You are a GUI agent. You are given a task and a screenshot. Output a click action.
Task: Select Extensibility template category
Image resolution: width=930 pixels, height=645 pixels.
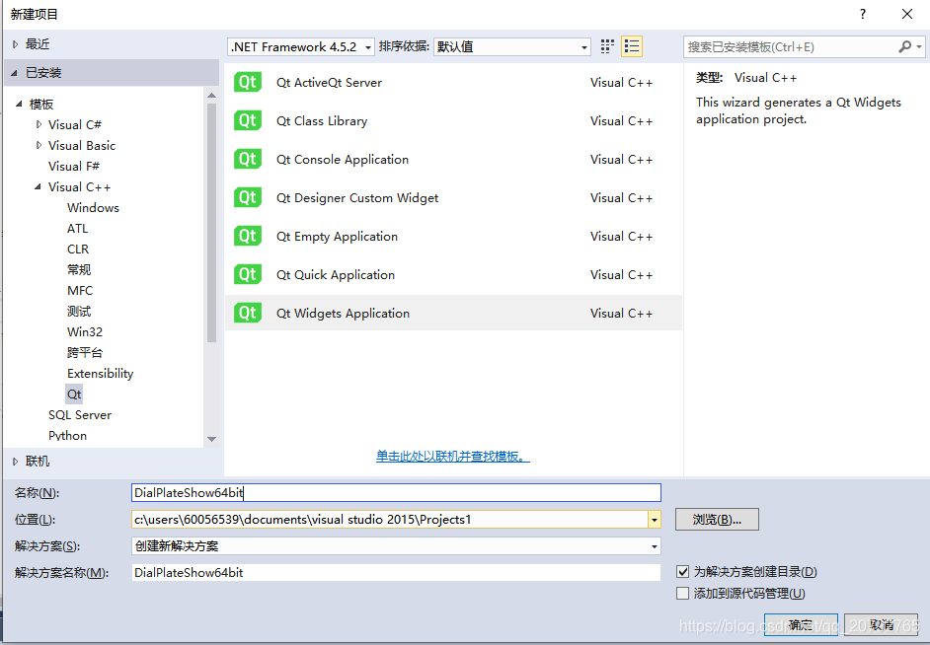click(x=101, y=374)
